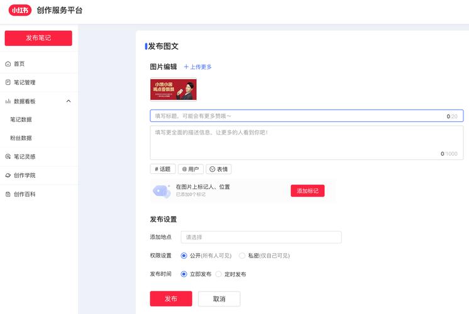Image resolution: width=469 pixels, height=314 pixels.
Task: Click the home icon beside 首页
Action: [8, 64]
